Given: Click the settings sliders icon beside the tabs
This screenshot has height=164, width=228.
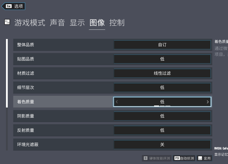Looking at the screenshot, I should tap(7, 22).
